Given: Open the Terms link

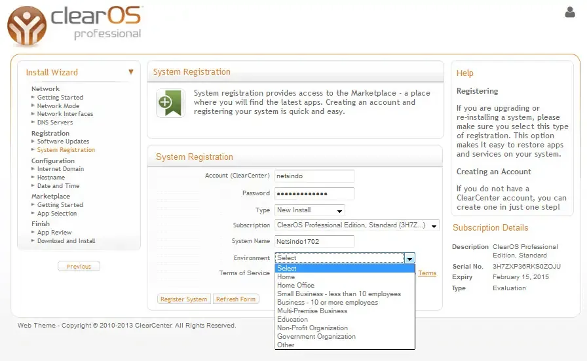Looking at the screenshot, I should pos(427,273).
